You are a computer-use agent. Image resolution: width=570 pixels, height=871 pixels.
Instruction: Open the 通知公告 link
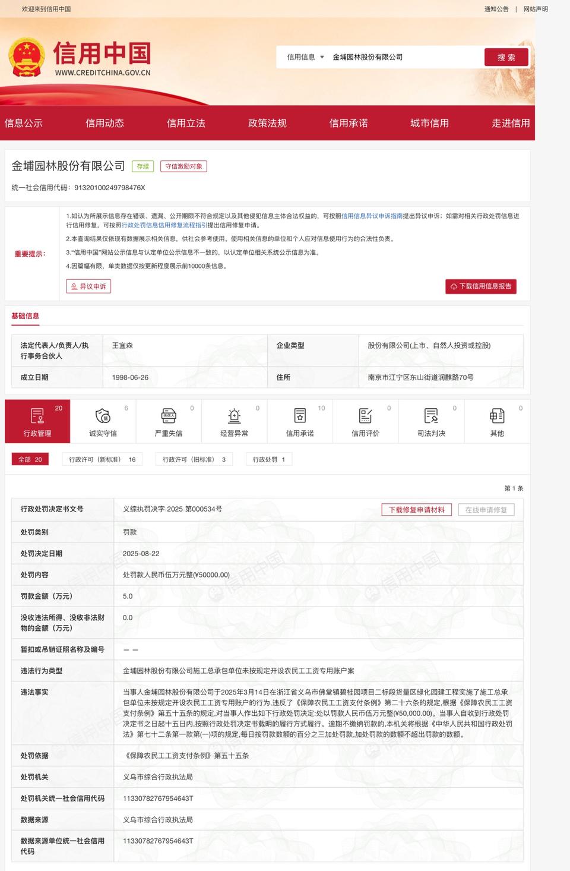tap(496, 9)
